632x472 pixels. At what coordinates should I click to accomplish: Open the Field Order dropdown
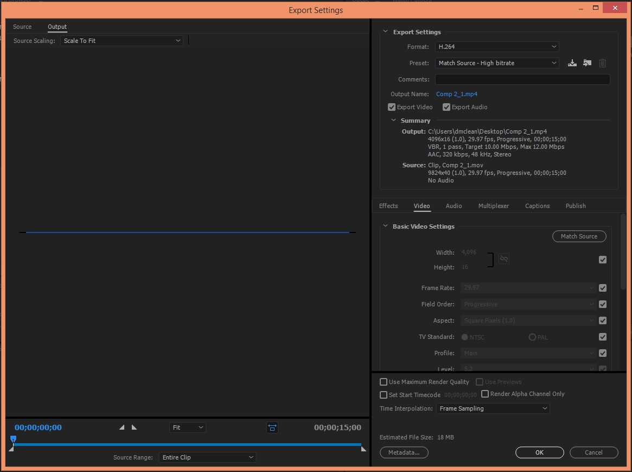click(528, 304)
